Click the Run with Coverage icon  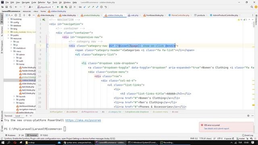pos(66,7)
